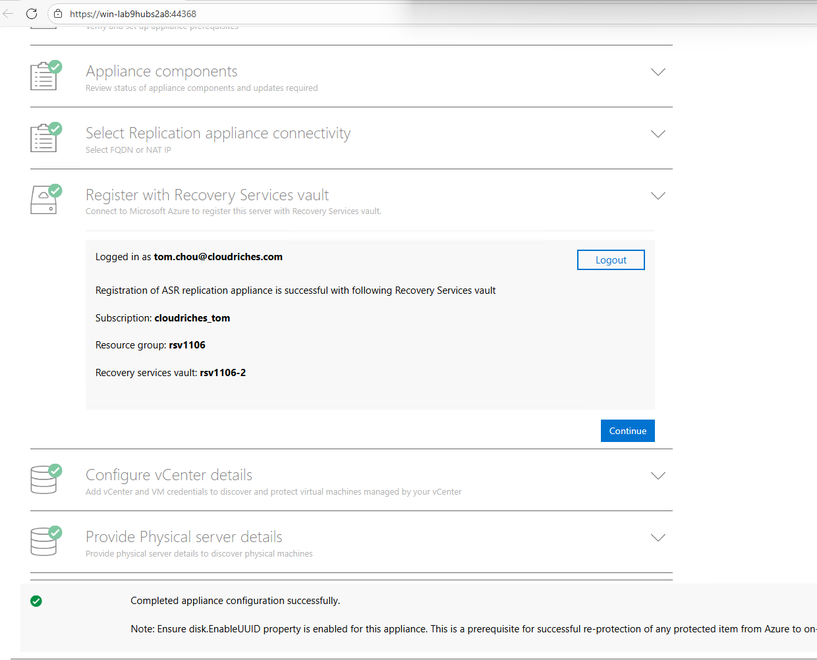This screenshot has width=817, height=660.
Task: Expand the Provide Physical server details section
Action: [x=658, y=537]
